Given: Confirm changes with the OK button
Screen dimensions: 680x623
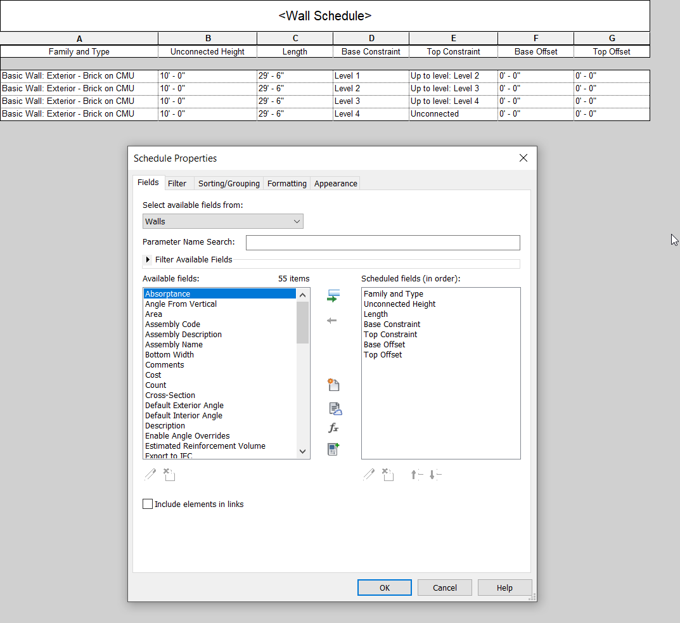Looking at the screenshot, I should coord(384,588).
